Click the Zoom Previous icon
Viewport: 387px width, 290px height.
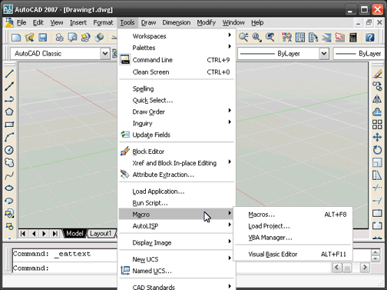[270, 38]
